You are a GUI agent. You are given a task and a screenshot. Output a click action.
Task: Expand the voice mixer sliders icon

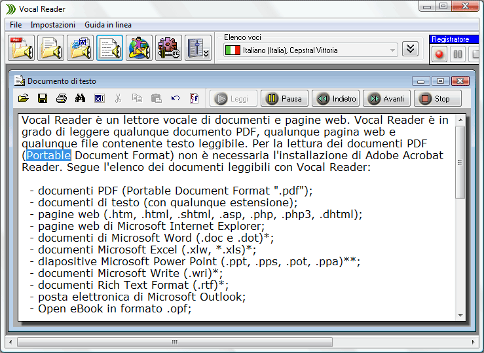[x=198, y=48]
